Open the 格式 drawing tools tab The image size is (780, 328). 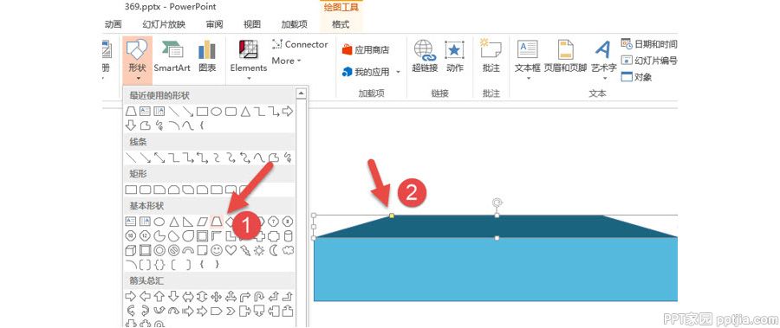coord(341,24)
